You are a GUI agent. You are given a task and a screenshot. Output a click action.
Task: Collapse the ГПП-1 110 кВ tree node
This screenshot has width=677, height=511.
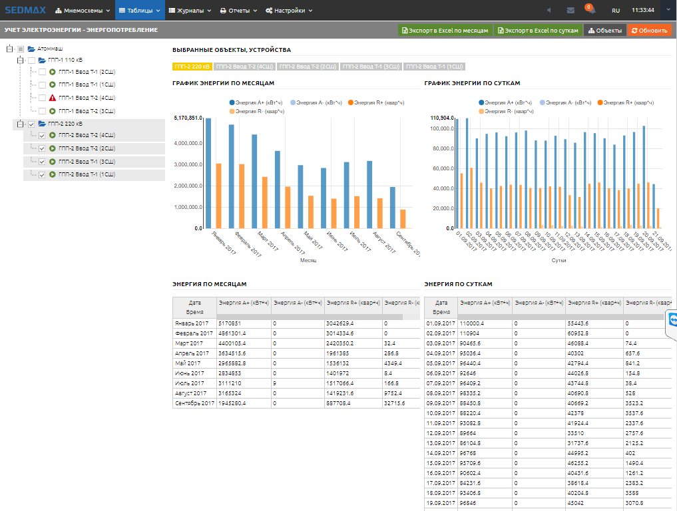20,61
